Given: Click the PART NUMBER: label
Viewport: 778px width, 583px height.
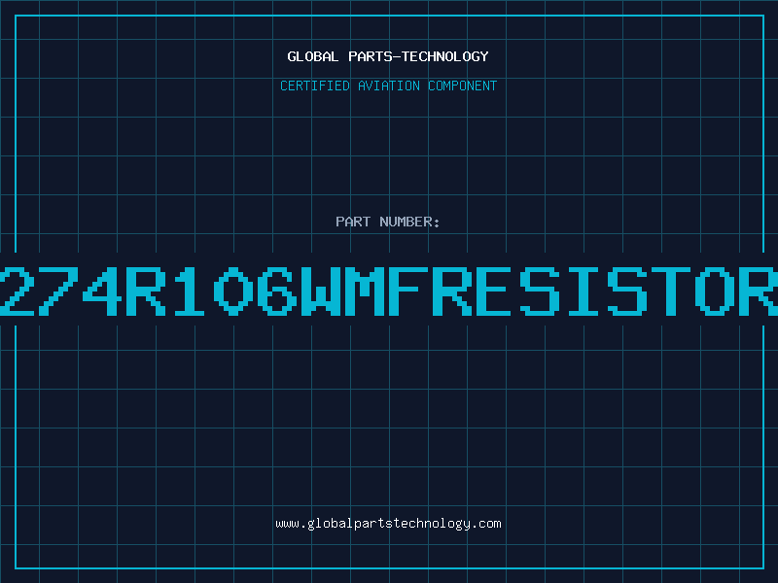Looking at the screenshot, I should [x=388, y=222].
